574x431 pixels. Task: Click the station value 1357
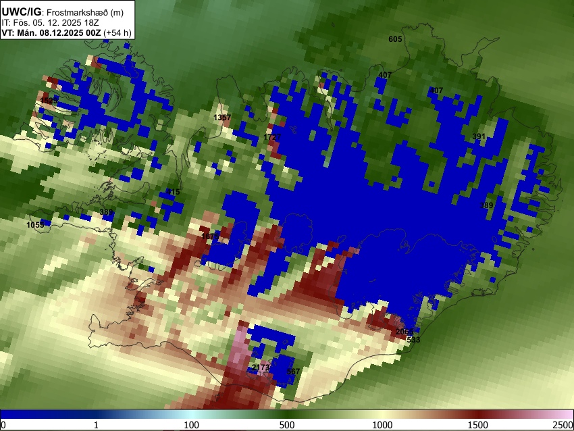point(222,117)
